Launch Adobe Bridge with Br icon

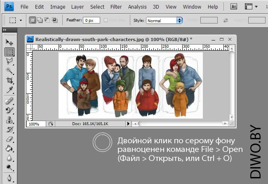(x=234, y=7)
